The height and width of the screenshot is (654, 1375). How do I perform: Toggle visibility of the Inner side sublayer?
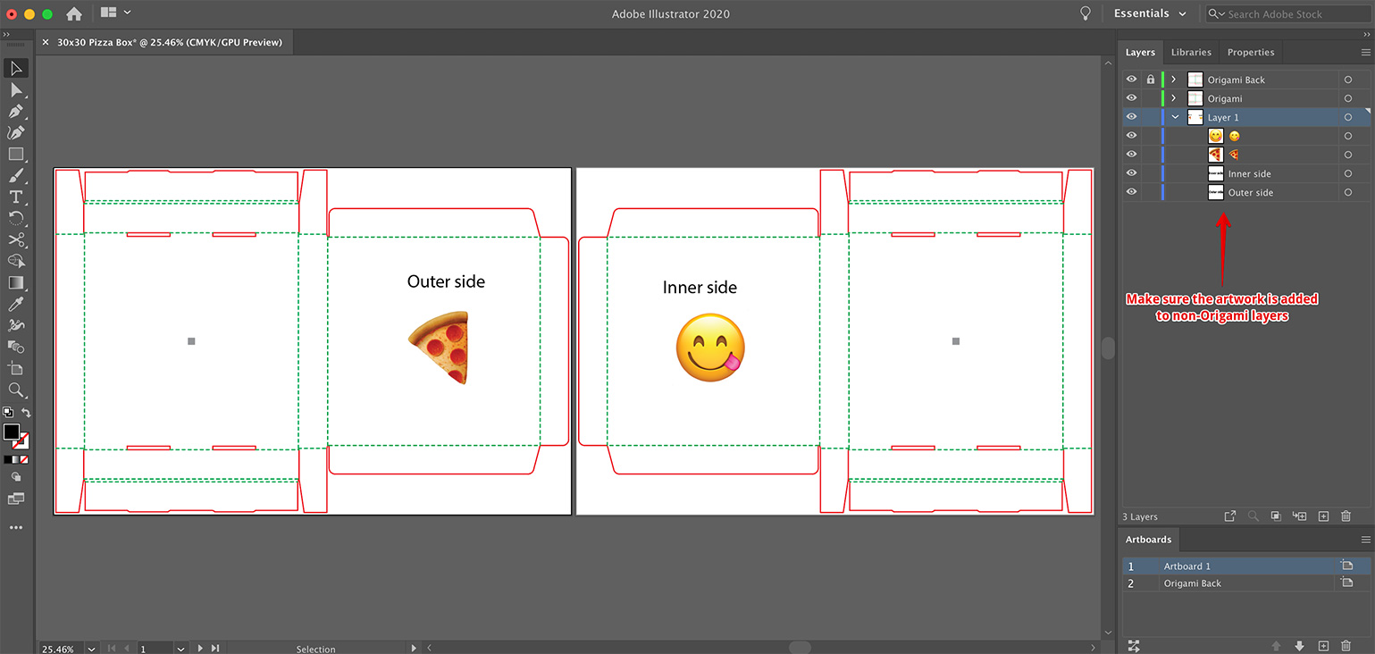click(x=1130, y=172)
